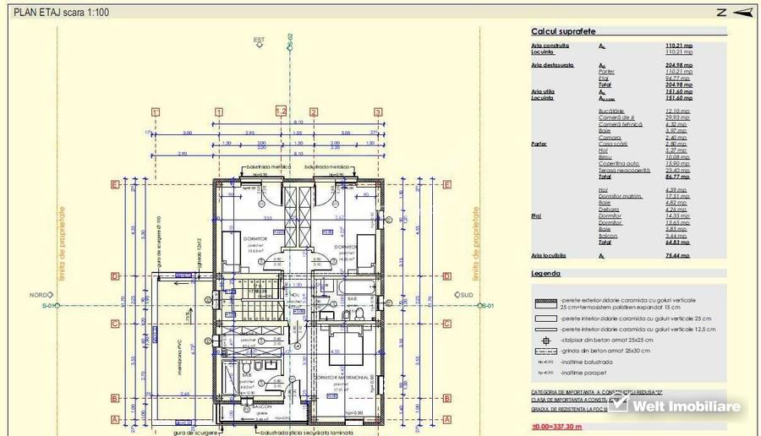Click the north arrow symbol beside the Z

pos(743,12)
